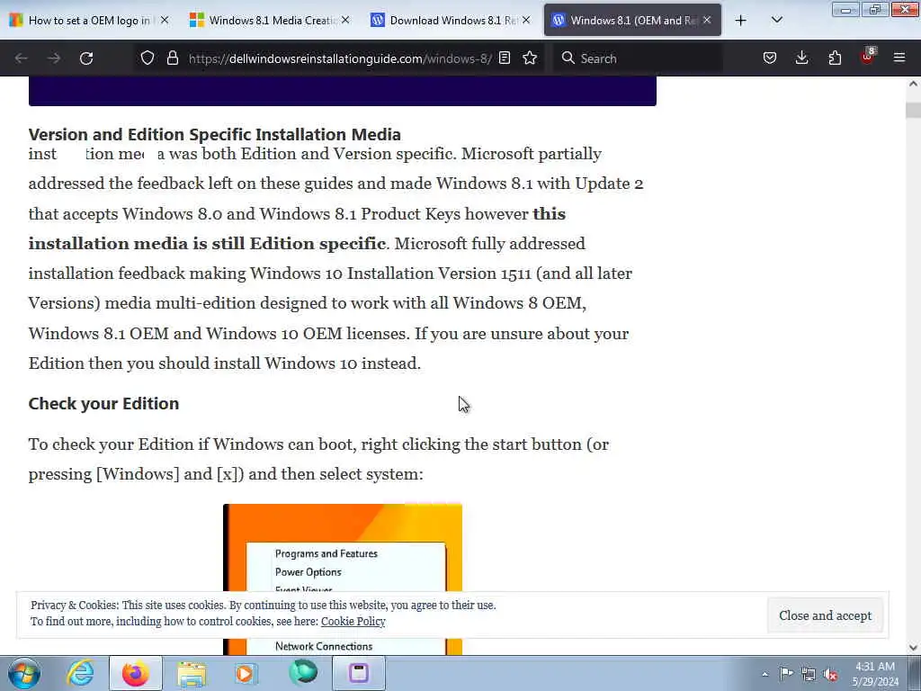Click Close and accept cookie button

point(825,615)
